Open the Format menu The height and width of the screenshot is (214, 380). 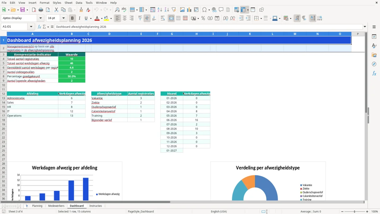[x=45, y=3]
